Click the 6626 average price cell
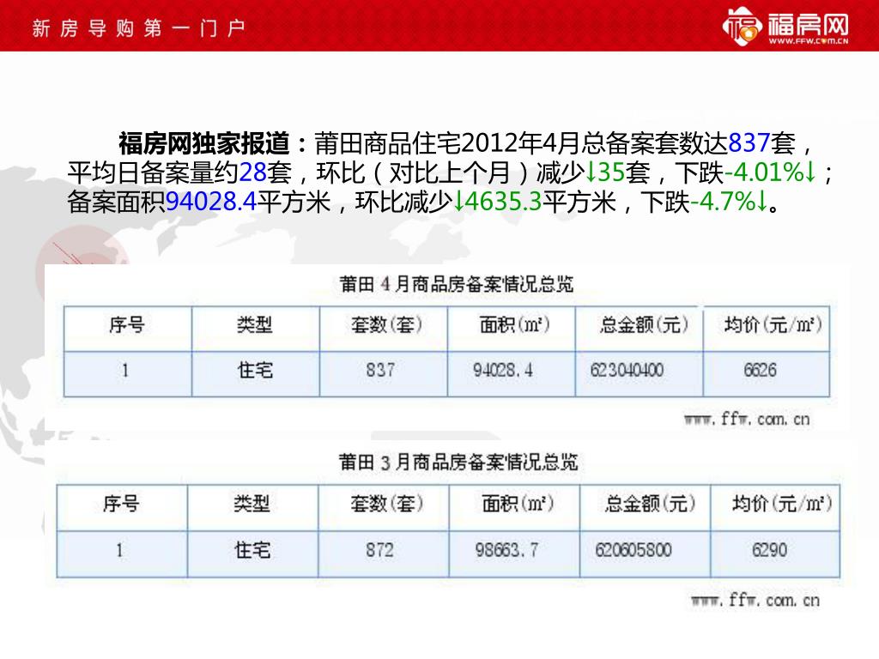This screenshot has width=879, height=659. click(761, 371)
